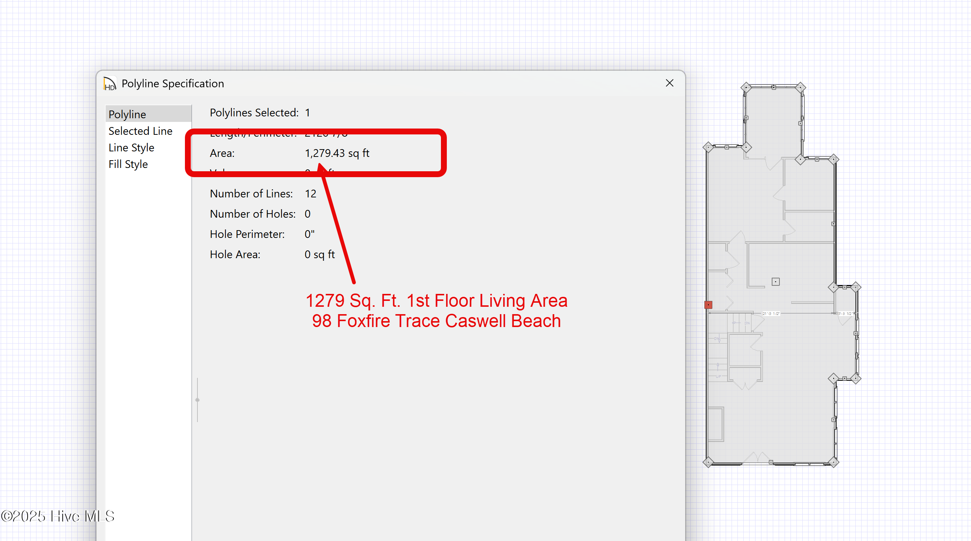Click the UP stair label

point(718,376)
